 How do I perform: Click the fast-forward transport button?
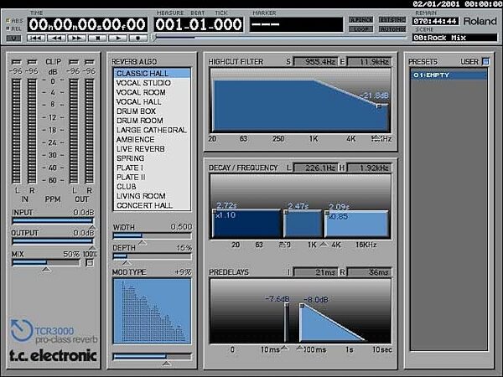[76, 39]
